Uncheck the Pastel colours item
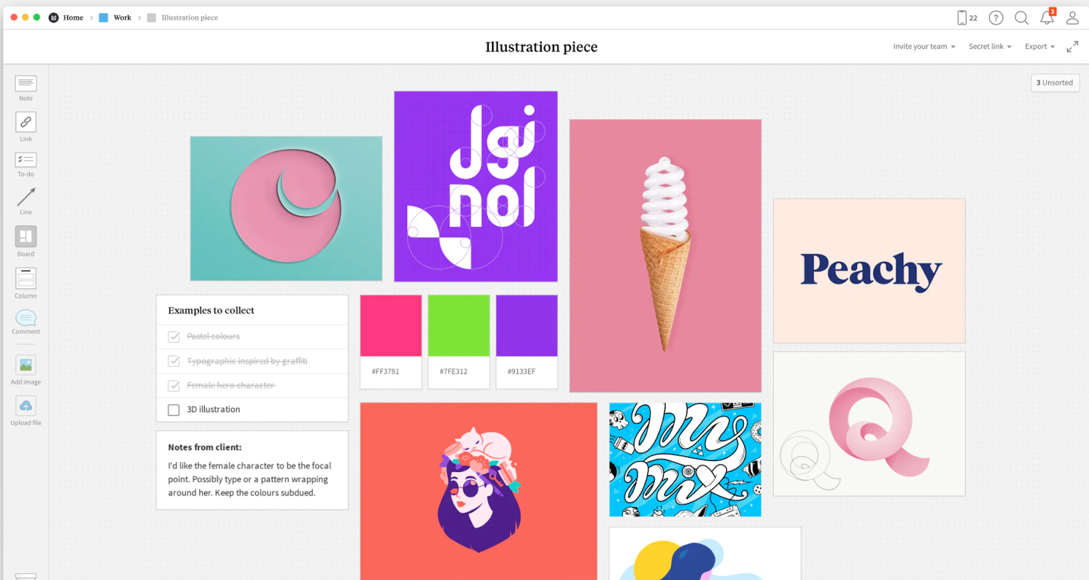 click(x=174, y=337)
